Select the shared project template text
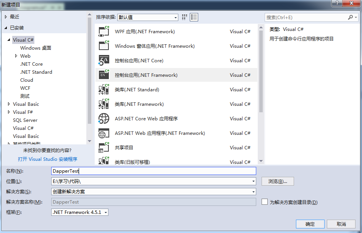The image size is (362, 233). pyautogui.click(x=124, y=148)
